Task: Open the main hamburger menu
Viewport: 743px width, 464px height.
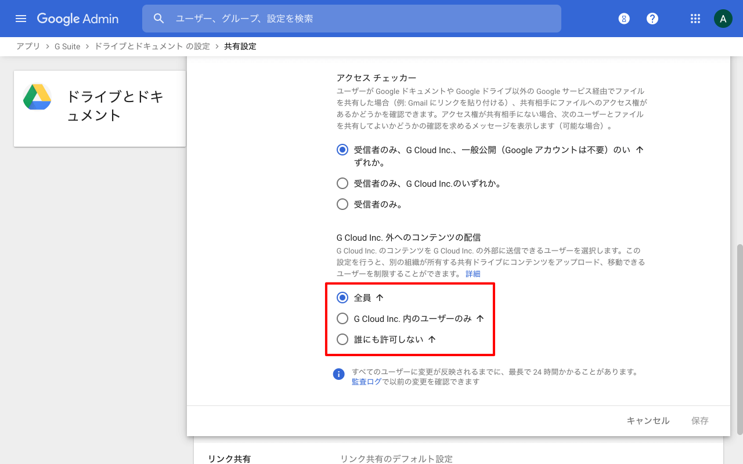Action: coord(21,19)
